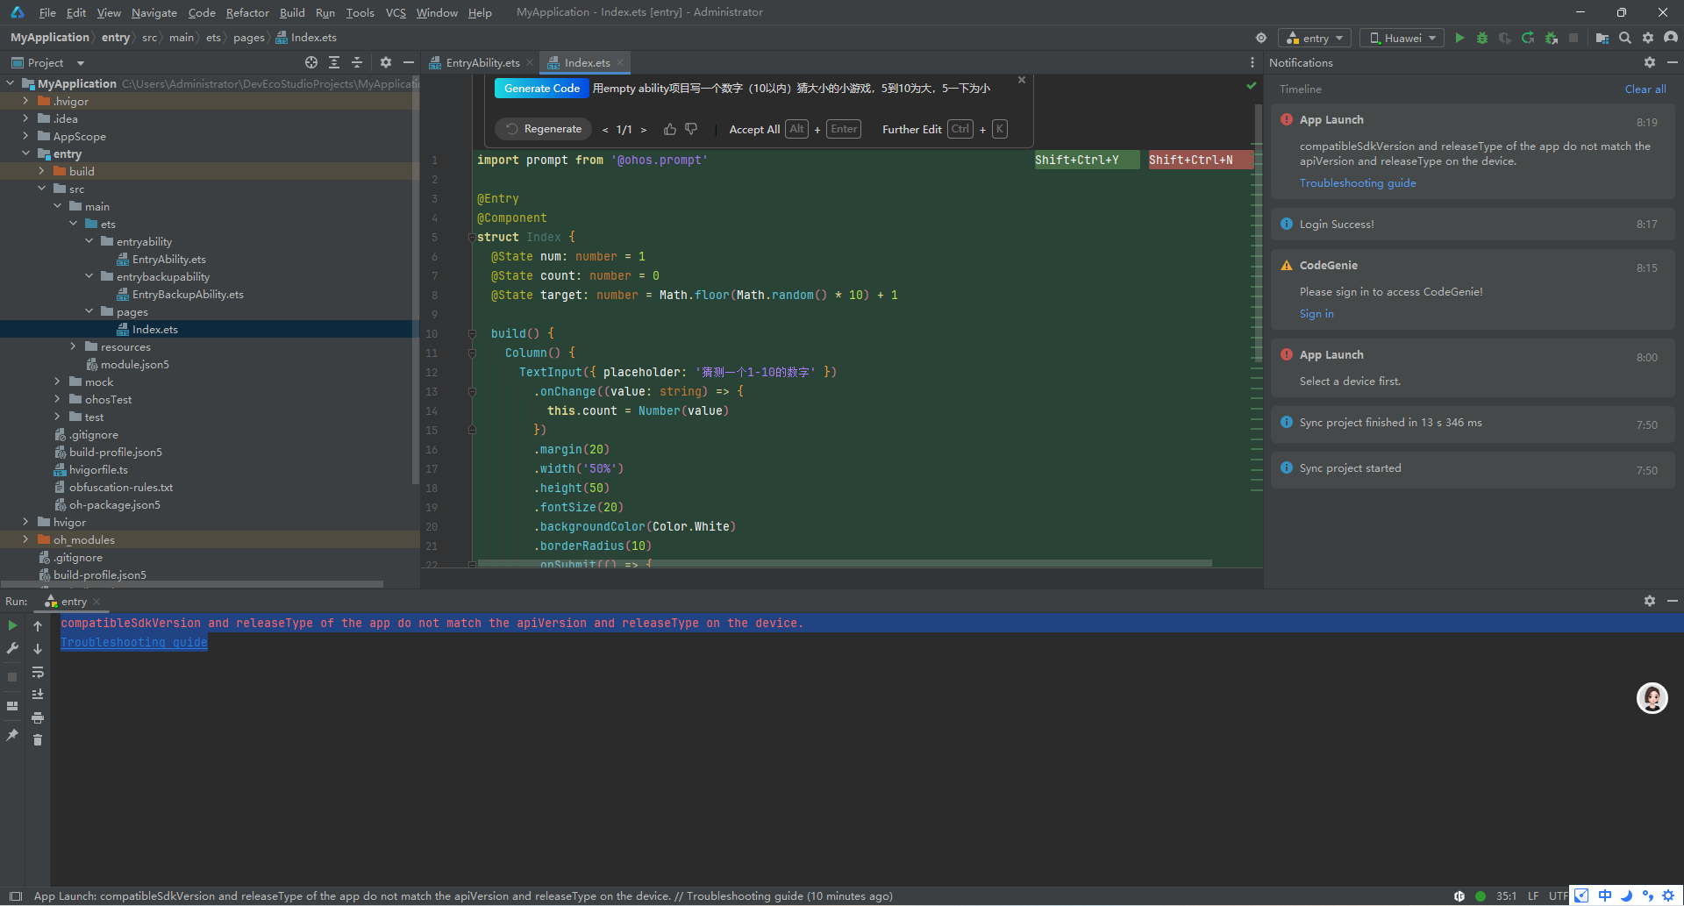The image size is (1684, 906).
Task: Click Accept All for generated code
Action: pyautogui.click(x=754, y=129)
